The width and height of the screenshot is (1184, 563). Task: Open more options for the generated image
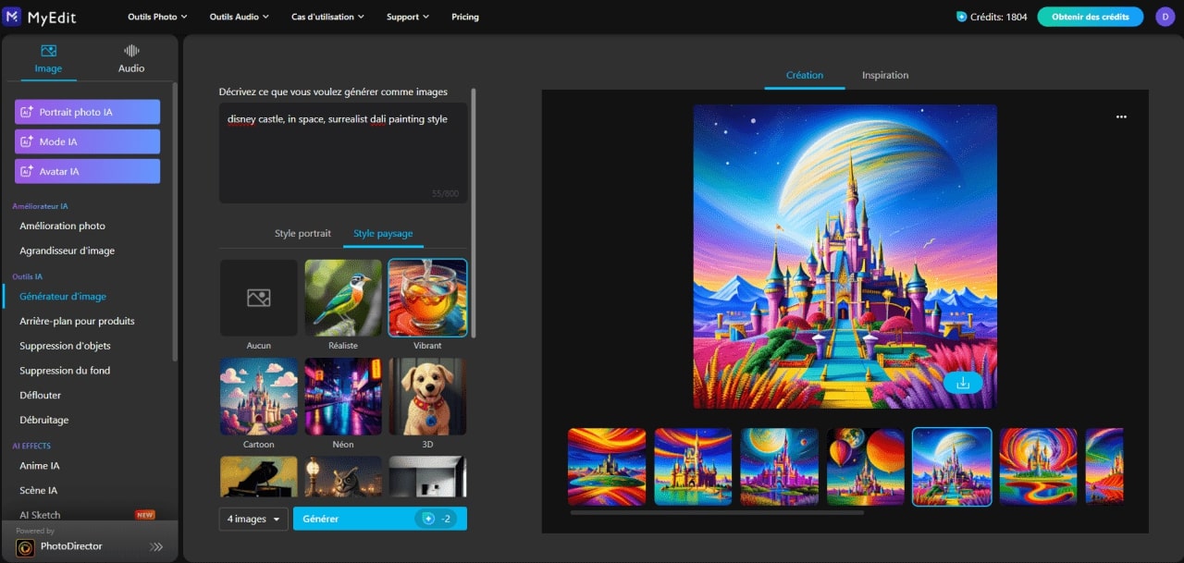click(x=1121, y=116)
